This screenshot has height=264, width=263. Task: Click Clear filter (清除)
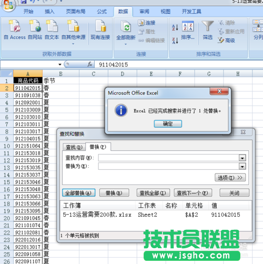coord(227,23)
